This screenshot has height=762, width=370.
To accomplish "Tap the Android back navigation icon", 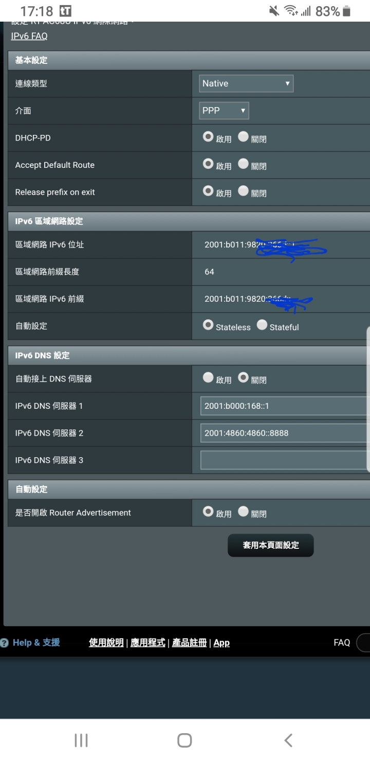I will tap(288, 740).
